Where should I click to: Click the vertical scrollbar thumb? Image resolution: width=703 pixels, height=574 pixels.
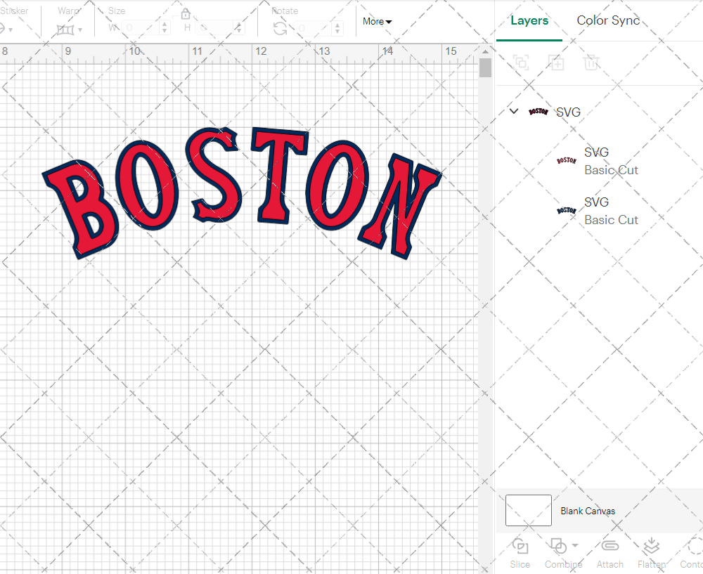pos(485,68)
